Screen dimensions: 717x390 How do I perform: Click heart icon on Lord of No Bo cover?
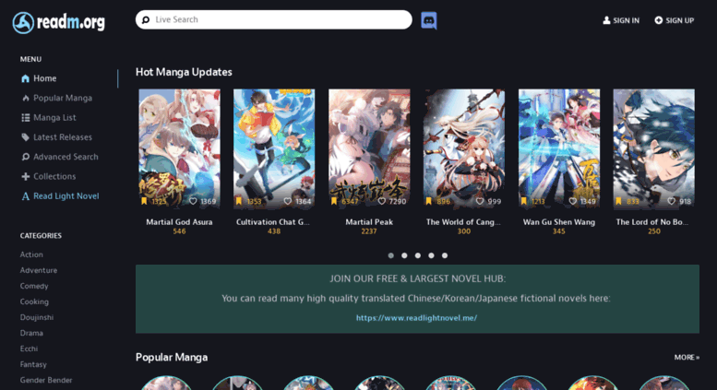click(671, 201)
